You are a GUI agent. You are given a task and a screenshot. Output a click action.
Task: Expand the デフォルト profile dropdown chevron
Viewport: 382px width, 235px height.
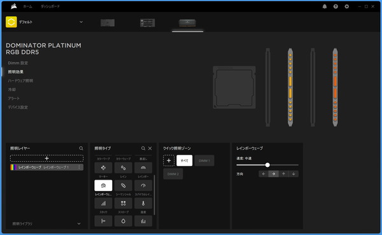tap(81, 22)
